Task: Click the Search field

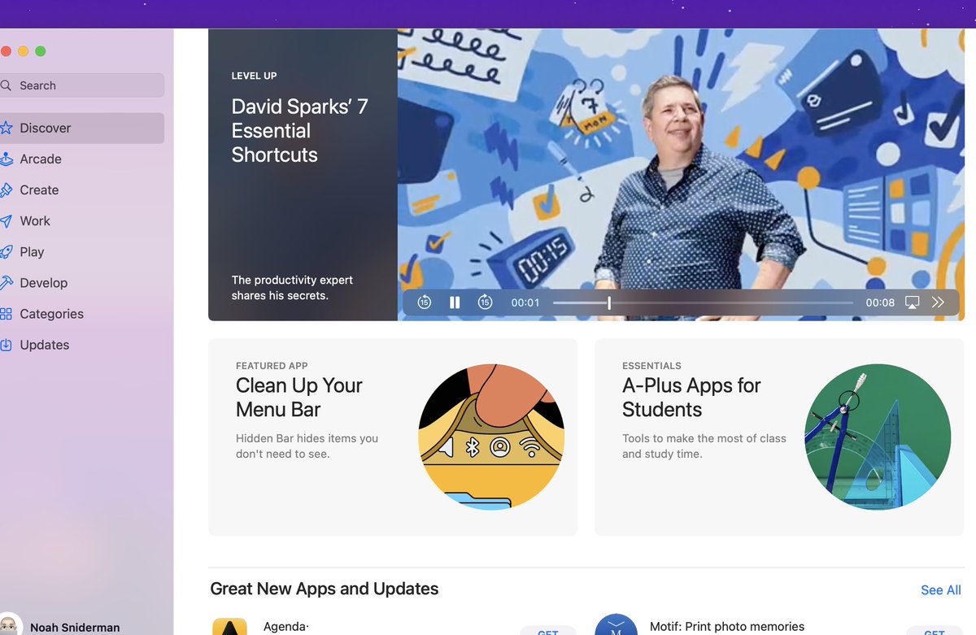Action: (x=82, y=85)
